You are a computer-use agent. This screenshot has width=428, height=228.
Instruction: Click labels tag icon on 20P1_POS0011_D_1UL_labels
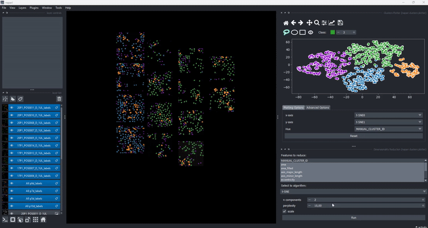pyautogui.click(x=57, y=108)
